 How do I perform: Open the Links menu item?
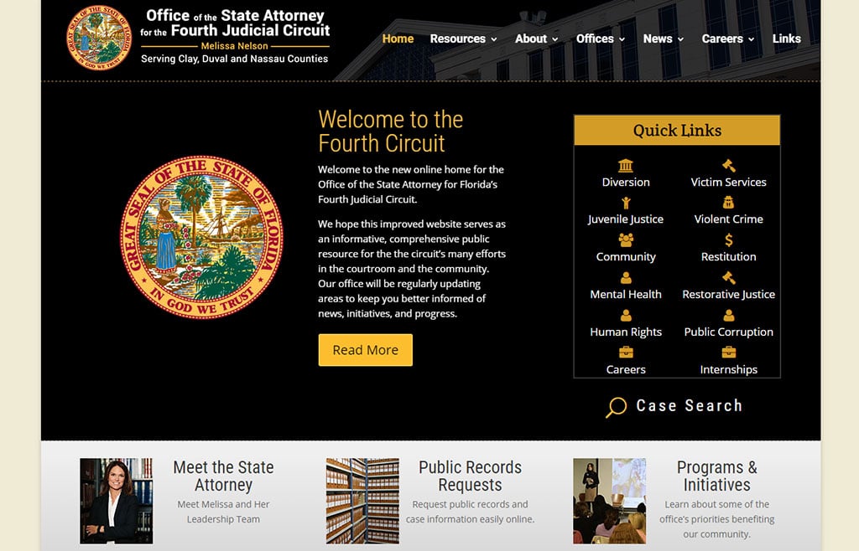pyautogui.click(x=786, y=39)
